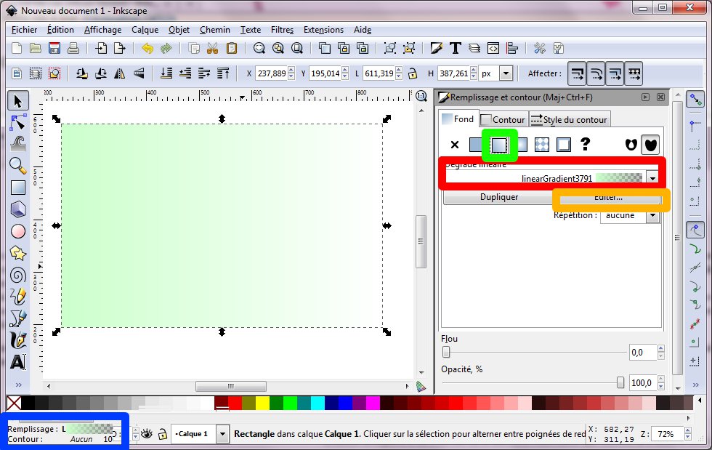
Task: Choose the Ellipse circle tool
Action: [18, 231]
